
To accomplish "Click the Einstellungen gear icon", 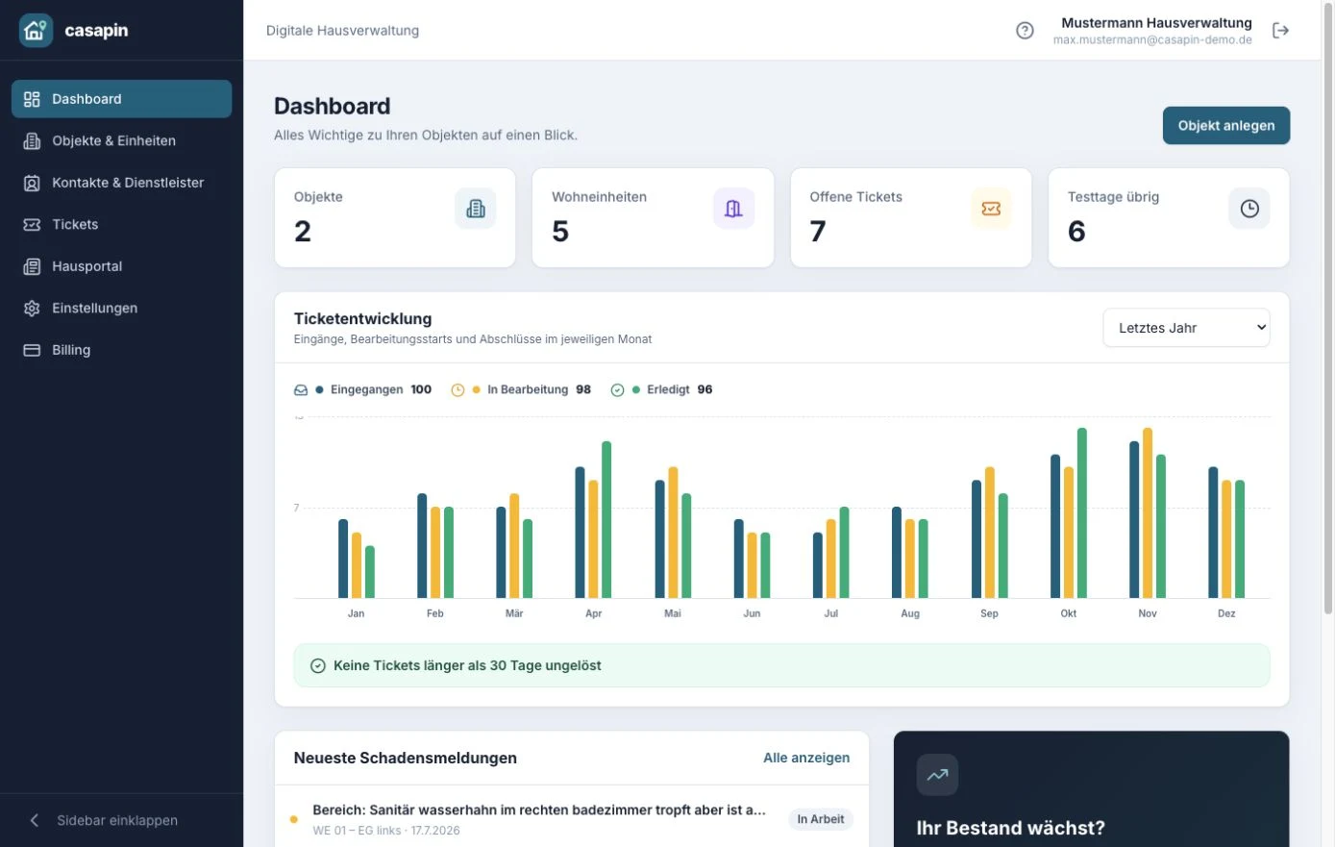I will click(x=32, y=308).
